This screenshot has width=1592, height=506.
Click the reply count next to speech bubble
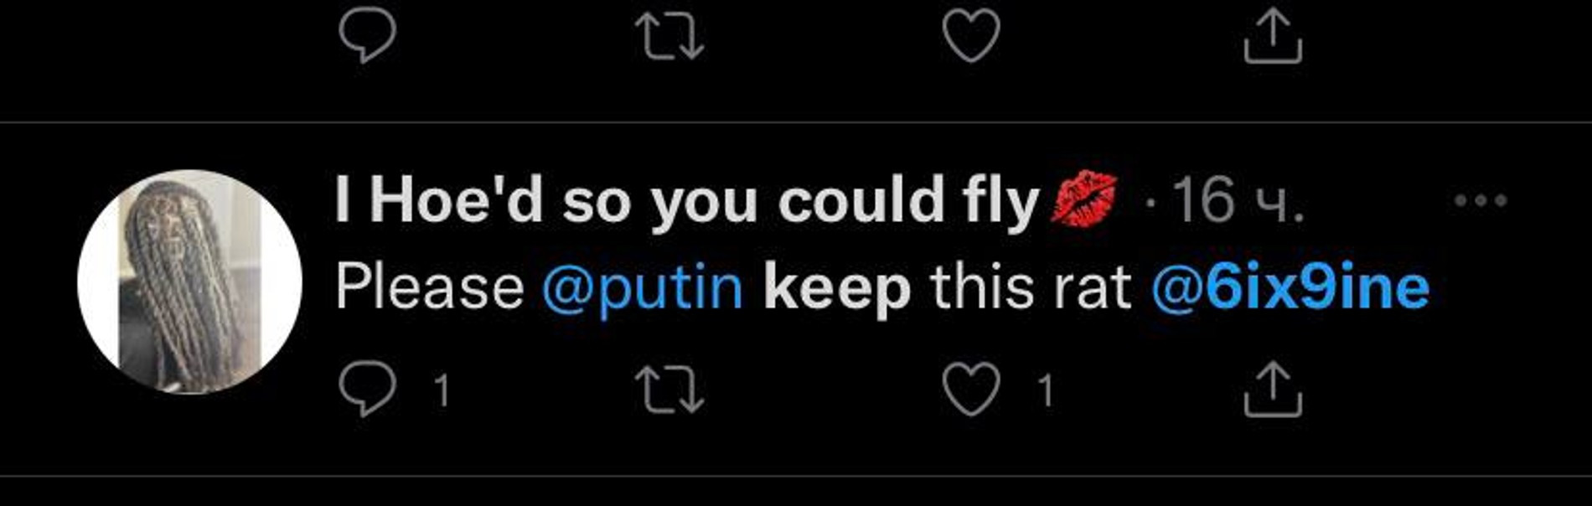point(441,391)
